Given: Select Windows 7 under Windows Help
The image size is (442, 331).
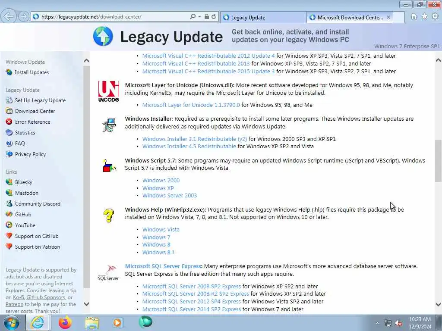Looking at the screenshot, I should [x=156, y=237].
